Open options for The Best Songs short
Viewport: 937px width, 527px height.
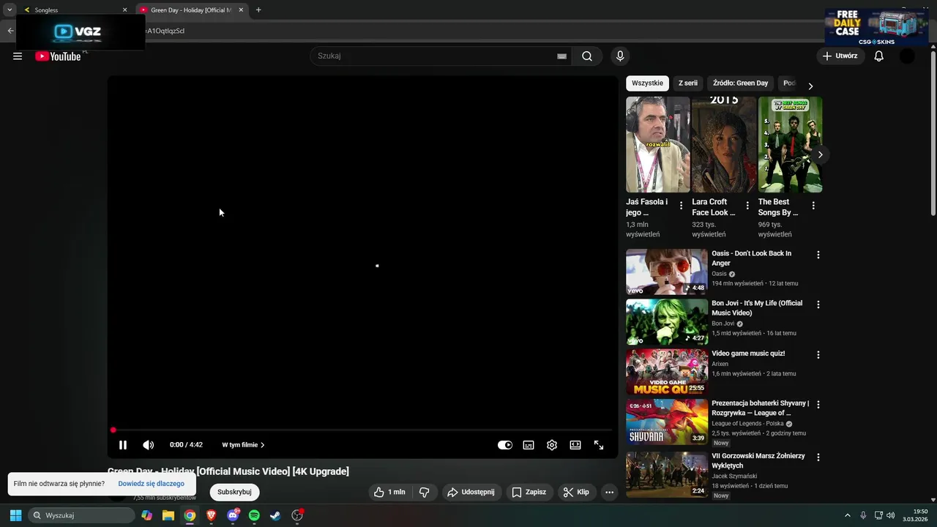[813, 206]
